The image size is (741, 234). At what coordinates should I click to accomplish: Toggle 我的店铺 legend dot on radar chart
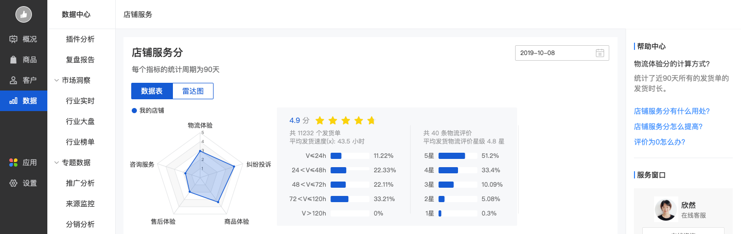click(x=134, y=110)
